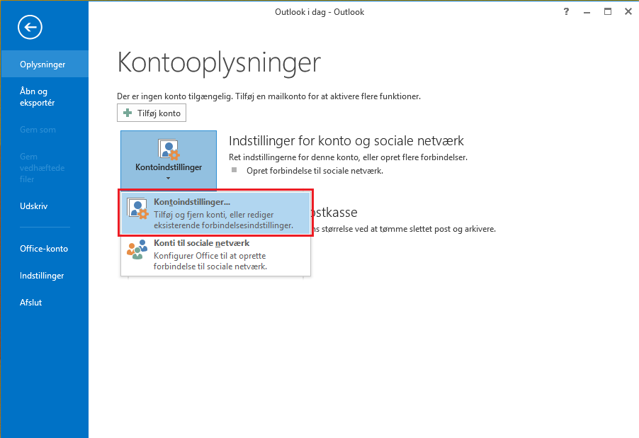Choose Konti til sociale netværk menu entry

[215, 254]
